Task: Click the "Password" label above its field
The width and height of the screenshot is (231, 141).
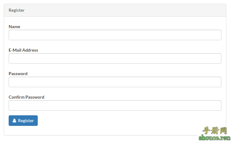Action: (x=18, y=74)
